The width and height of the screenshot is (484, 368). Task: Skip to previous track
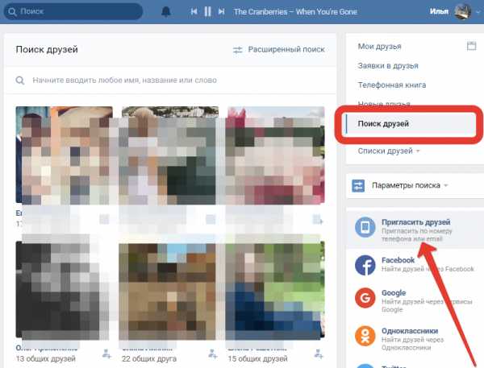pyautogui.click(x=194, y=11)
